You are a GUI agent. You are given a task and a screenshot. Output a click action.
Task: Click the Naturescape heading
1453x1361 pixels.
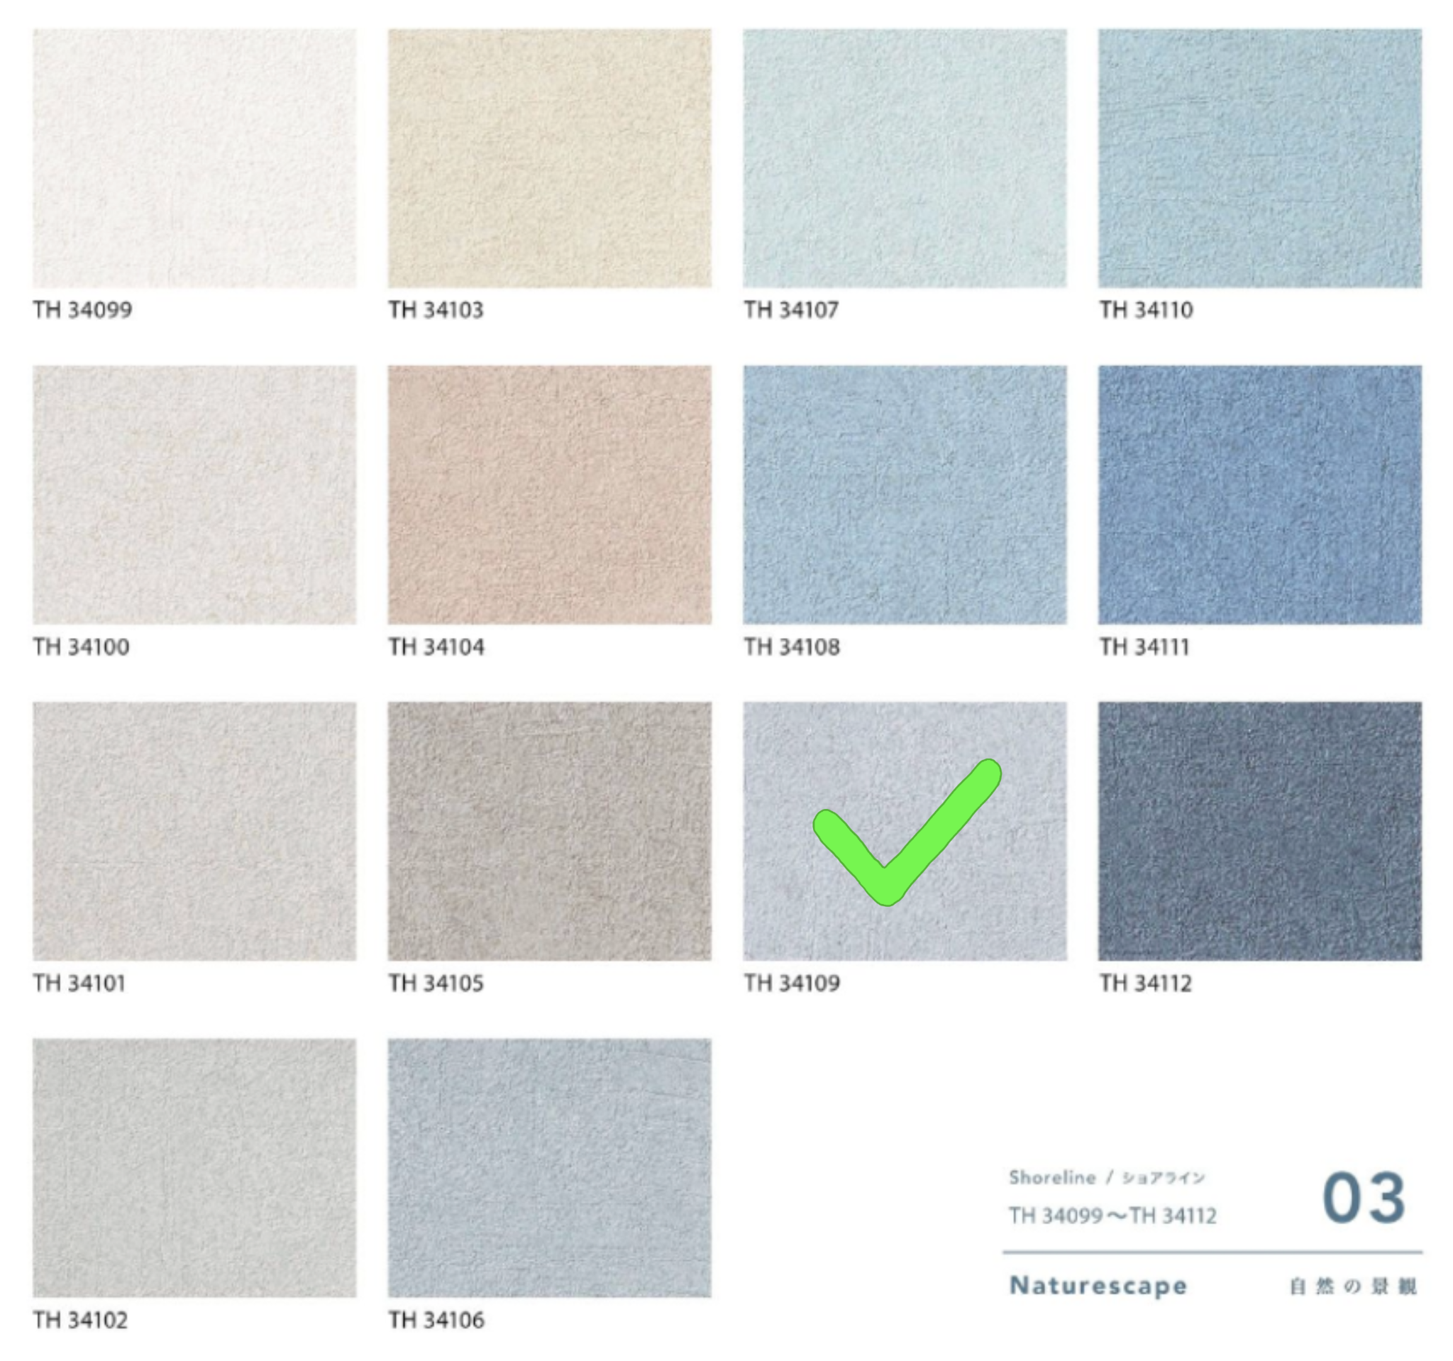pos(1098,1285)
